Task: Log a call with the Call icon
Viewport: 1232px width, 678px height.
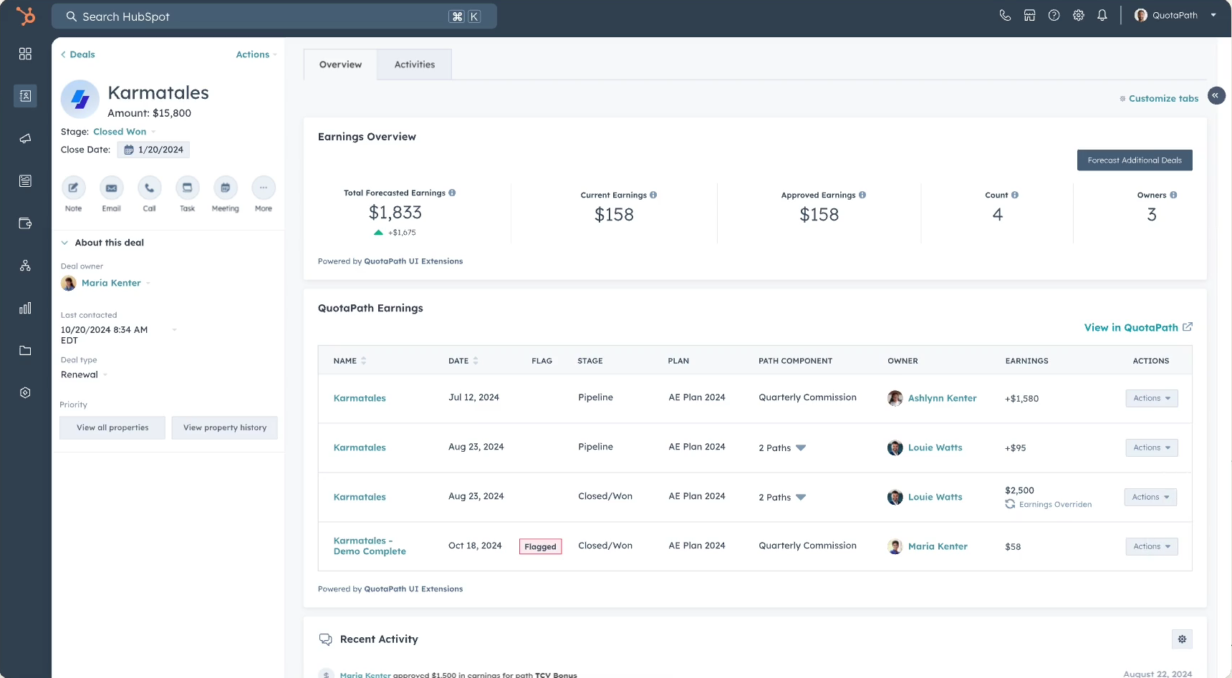Action: pos(149,188)
